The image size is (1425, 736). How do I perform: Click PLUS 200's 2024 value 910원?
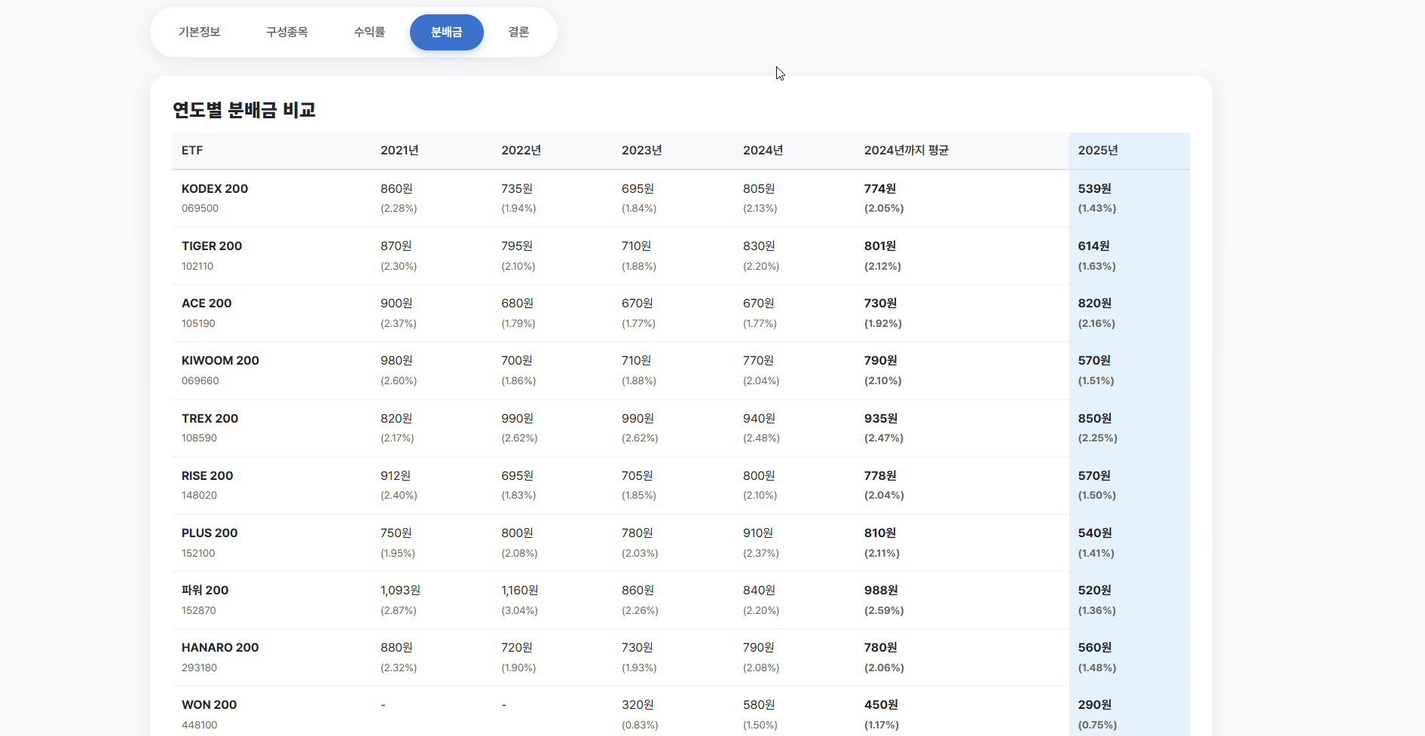point(758,533)
